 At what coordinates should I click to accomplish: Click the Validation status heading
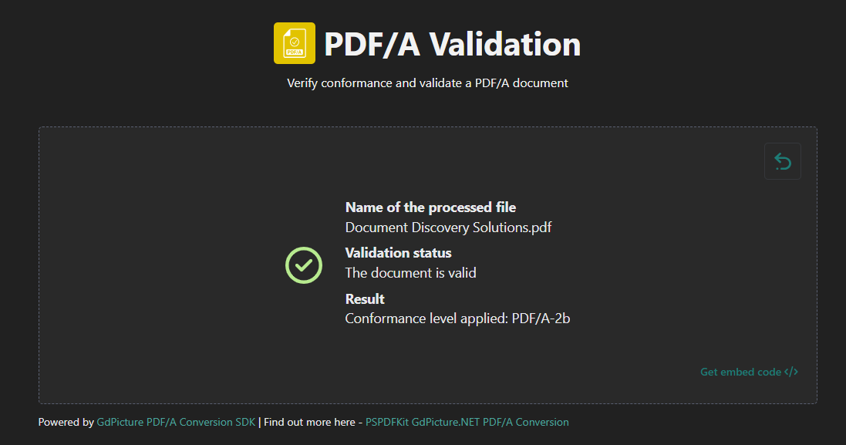[x=398, y=252]
